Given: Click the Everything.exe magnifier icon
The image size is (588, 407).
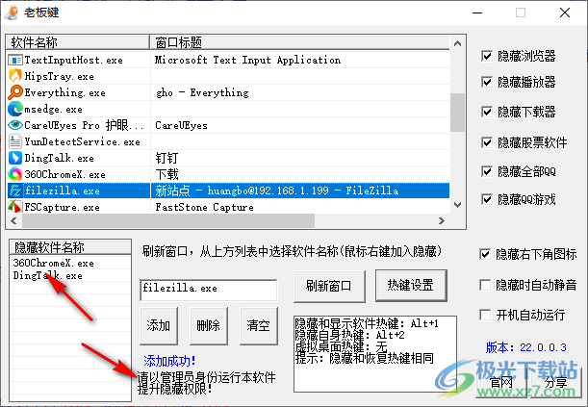Looking at the screenshot, I should [x=15, y=92].
